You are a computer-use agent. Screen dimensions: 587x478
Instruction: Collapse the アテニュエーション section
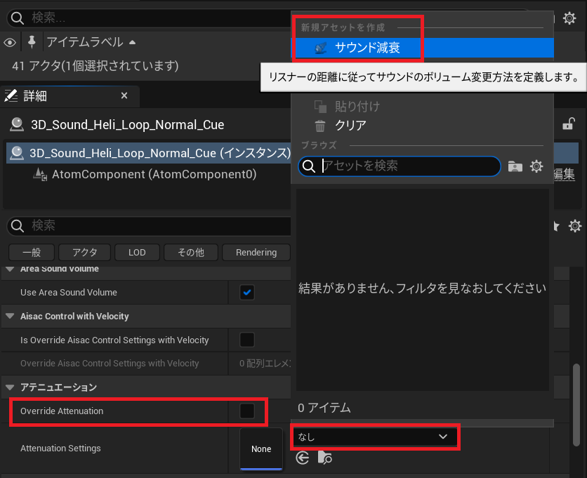point(10,387)
